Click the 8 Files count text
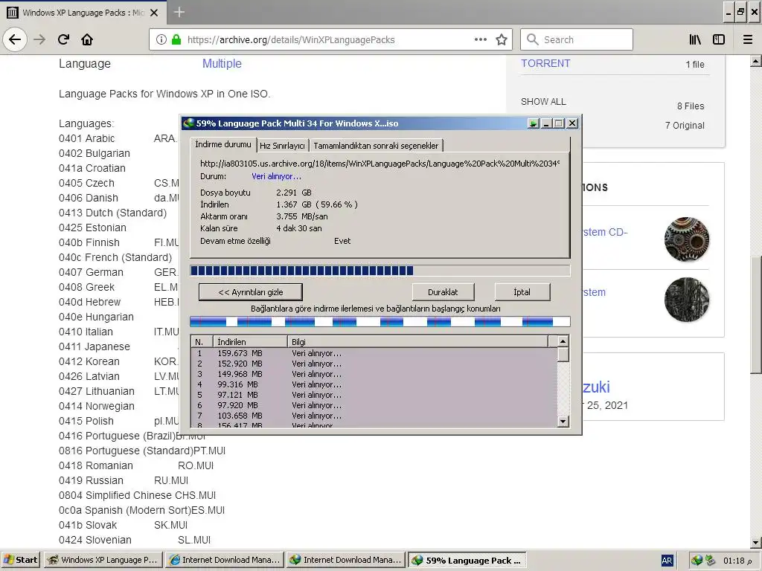This screenshot has width=762, height=571. pyautogui.click(x=691, y=106)
